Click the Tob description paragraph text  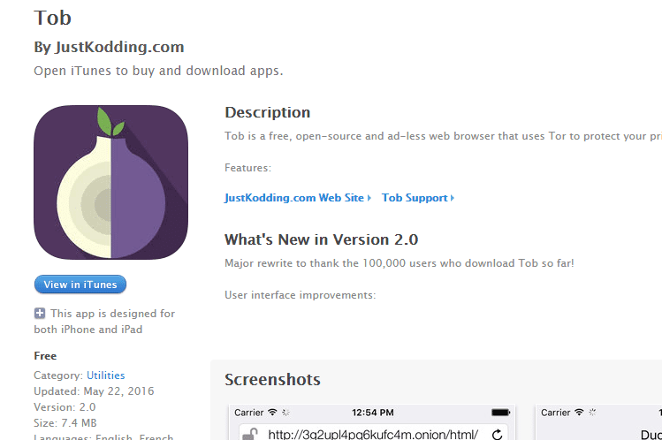444,136
